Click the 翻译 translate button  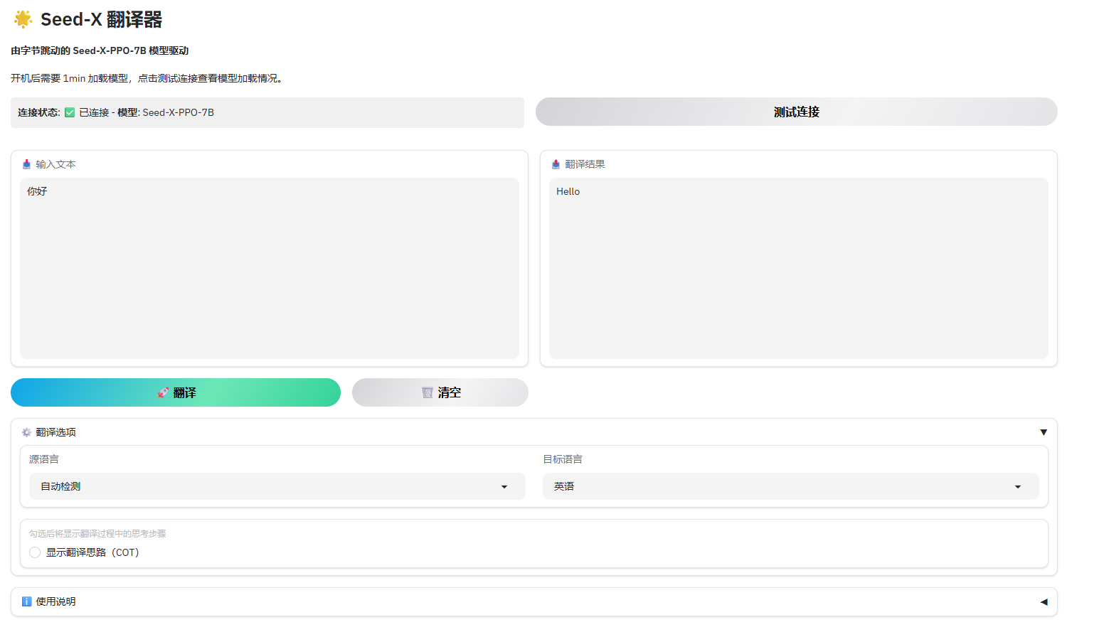coord(176,392)
